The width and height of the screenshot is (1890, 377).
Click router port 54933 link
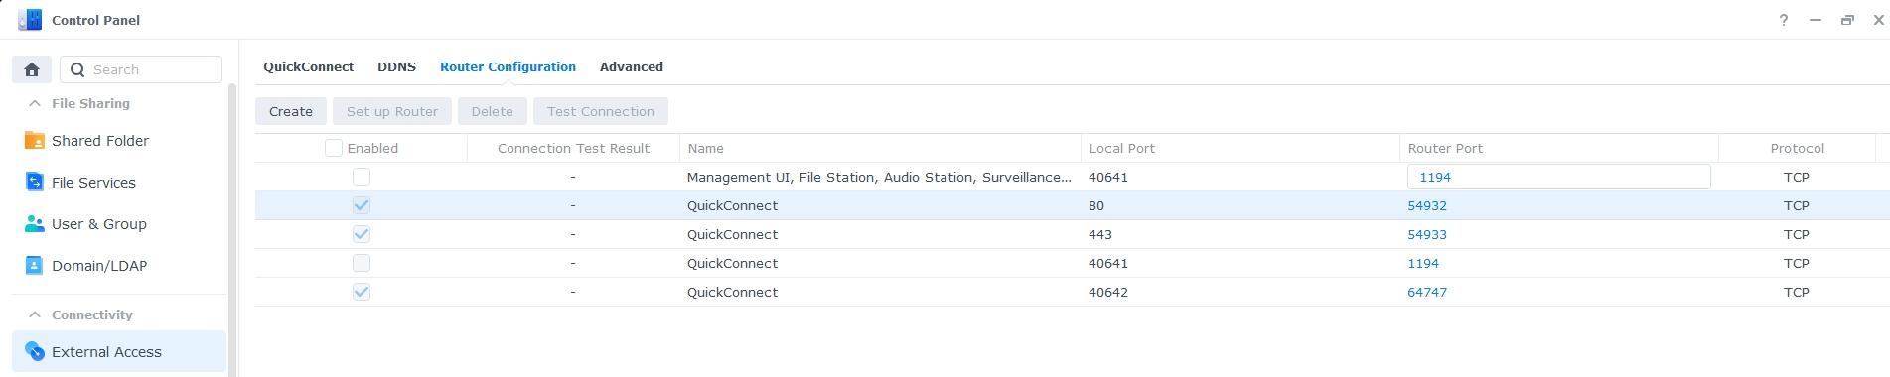click(x=1427, y=234)
